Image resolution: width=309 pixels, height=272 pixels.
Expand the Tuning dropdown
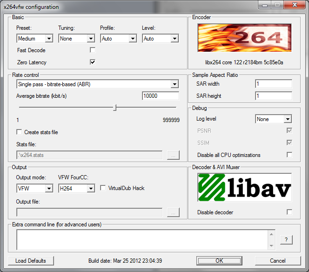pyautogui.click(x=77, y=39)
